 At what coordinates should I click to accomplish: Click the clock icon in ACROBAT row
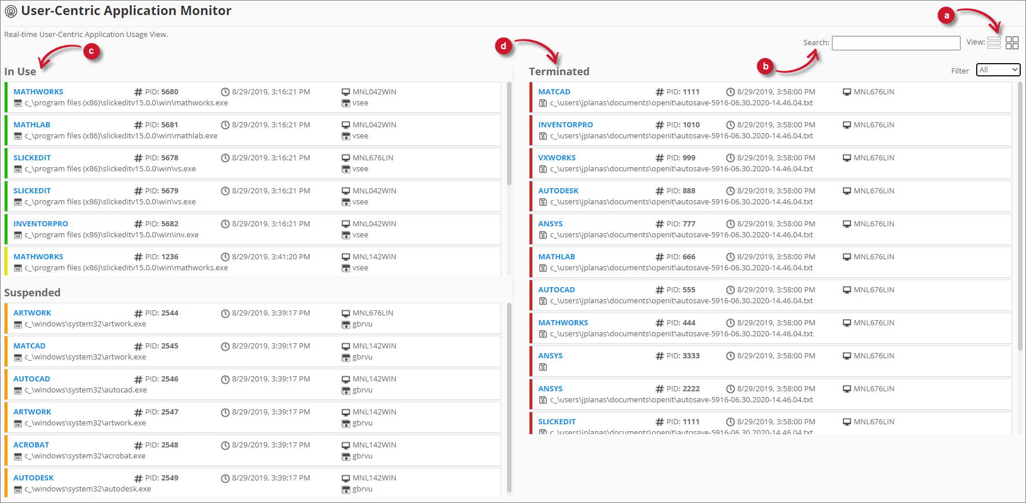(225, 445)
